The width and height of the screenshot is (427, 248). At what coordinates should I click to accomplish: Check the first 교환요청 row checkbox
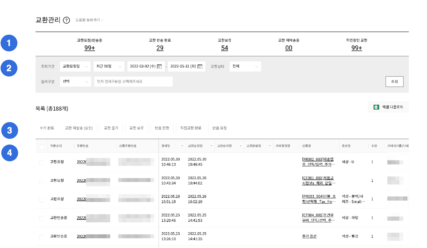point(42,163)
